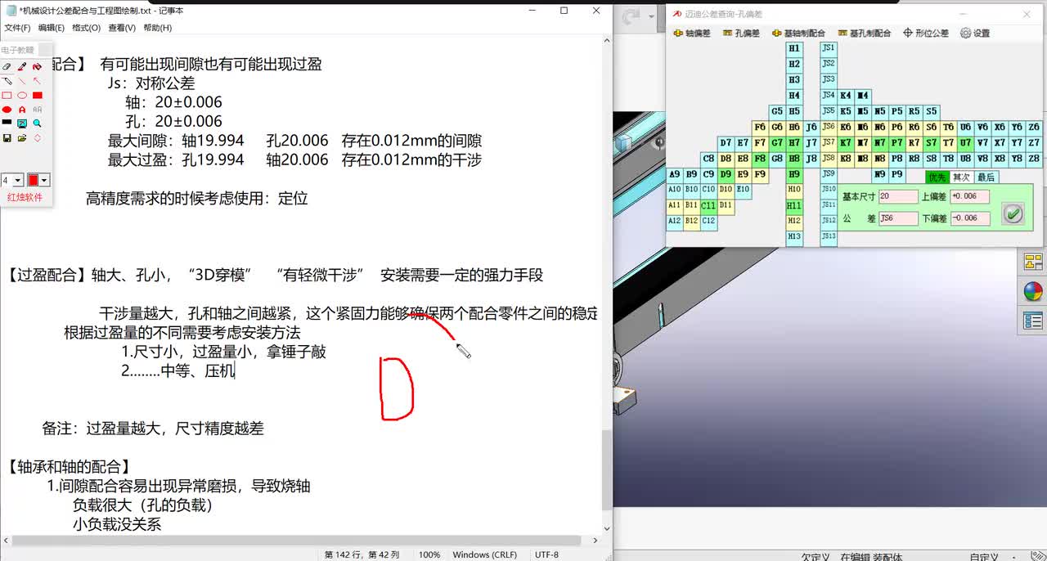This screenshot has height=561, width=1047.
Task: Select tolerance cell K7
Action: click(x=846, y=142)
